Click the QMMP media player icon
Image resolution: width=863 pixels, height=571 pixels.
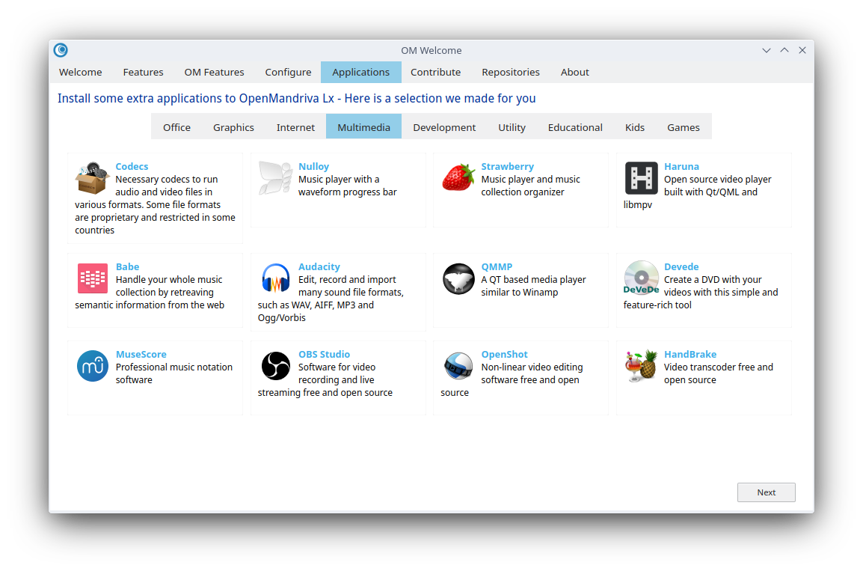(x=458, y=278)
